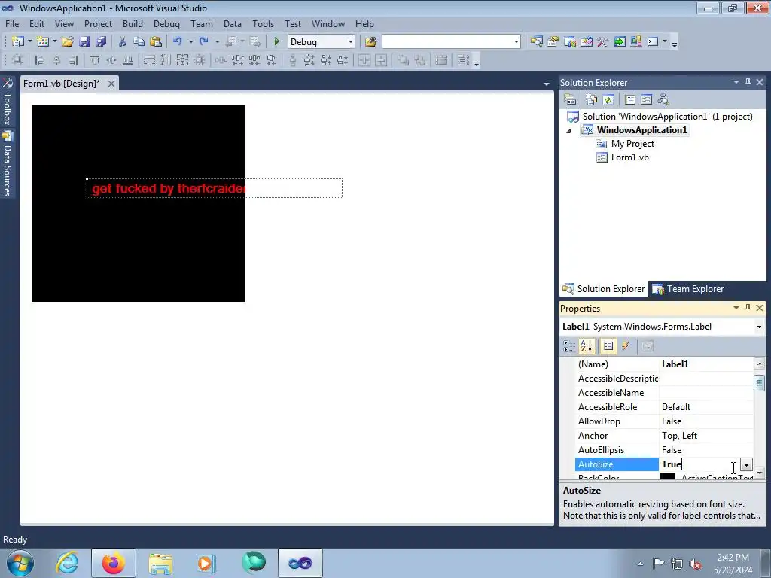Screen dimensions: 771x578
Task: Open the Command Window toolbar icon
Action: tap(653, 42)
